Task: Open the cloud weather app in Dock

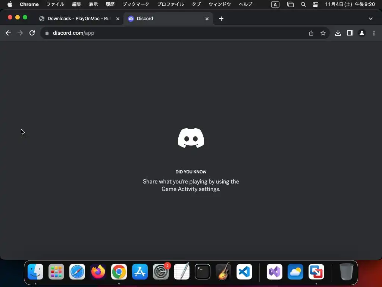Action: [x=295, y=272]
